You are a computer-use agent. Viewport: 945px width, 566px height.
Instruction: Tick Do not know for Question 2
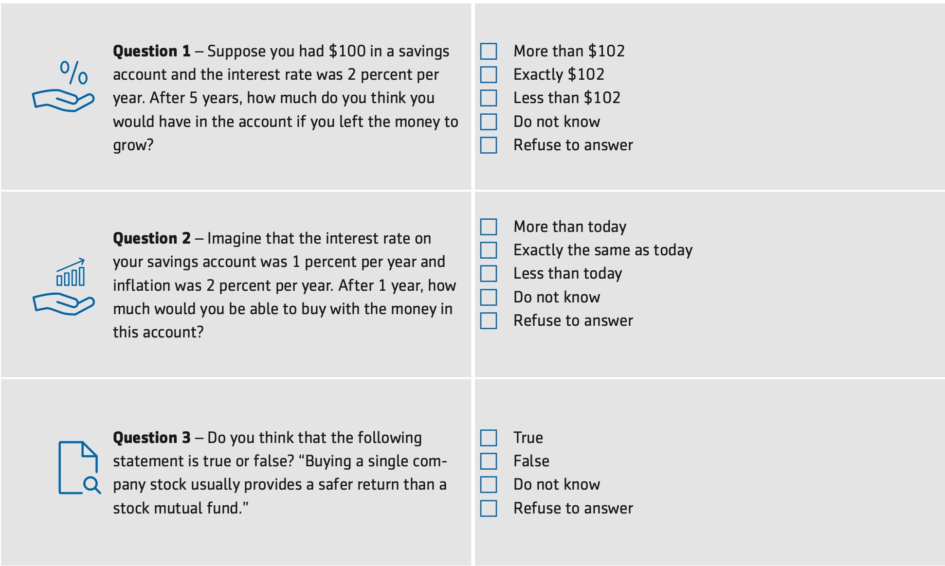(489, 297)
